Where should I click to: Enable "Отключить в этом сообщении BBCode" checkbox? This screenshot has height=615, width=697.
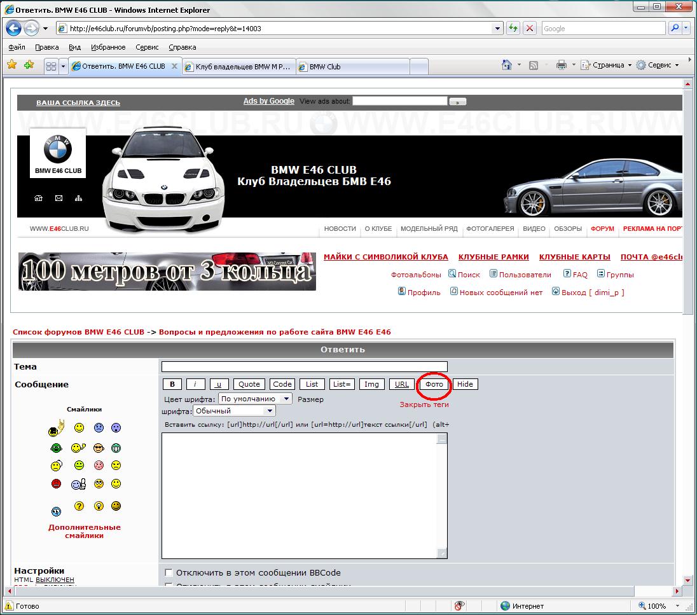click(x=169, y=572)
